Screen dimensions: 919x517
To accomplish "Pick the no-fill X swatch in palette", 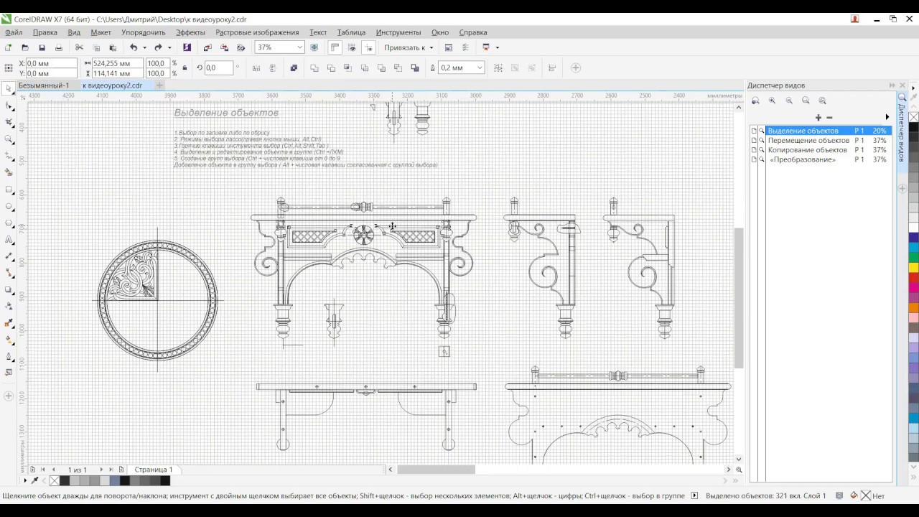I will click(914, 117).
